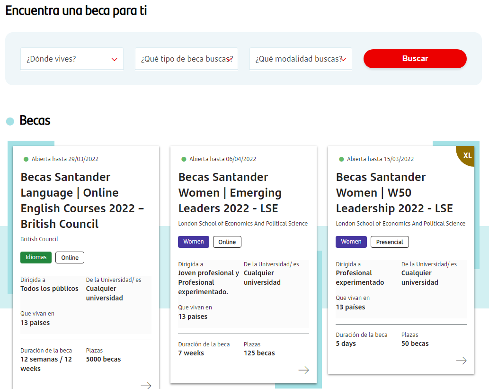Viewport: 489px width, 389px height.
Task: Click the Becas section heading
Action: [x=35, y=120]
